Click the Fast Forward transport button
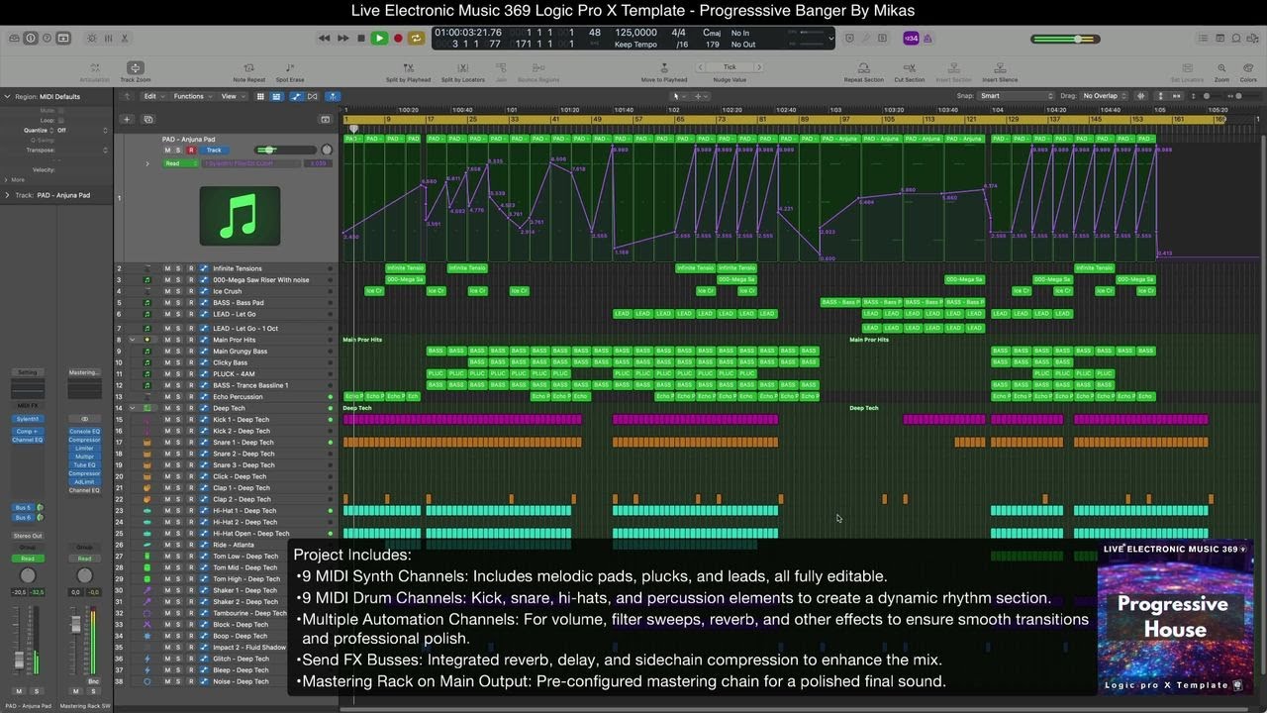Viewport: 1267px width, 713px height. pos(342,38)
